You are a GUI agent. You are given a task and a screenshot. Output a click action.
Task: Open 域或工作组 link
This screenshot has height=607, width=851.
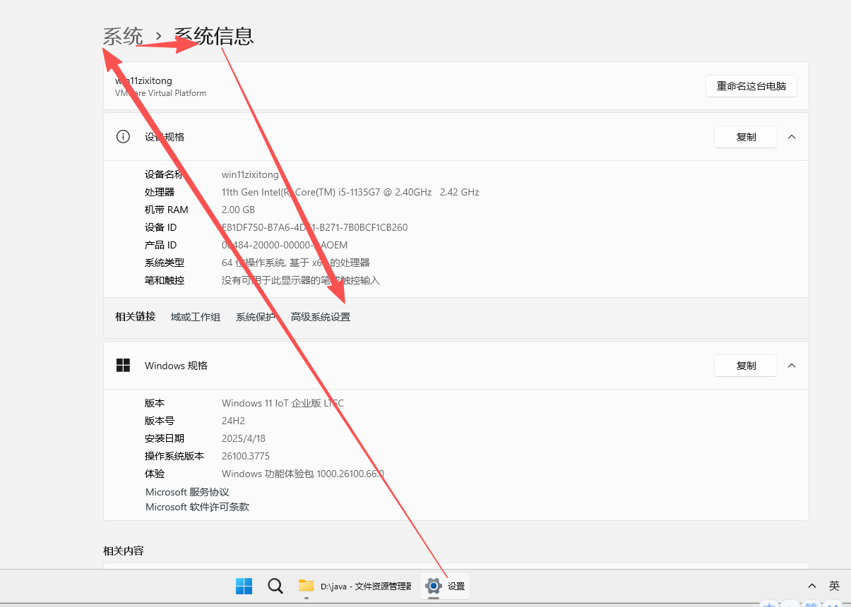tap(196, 317)
